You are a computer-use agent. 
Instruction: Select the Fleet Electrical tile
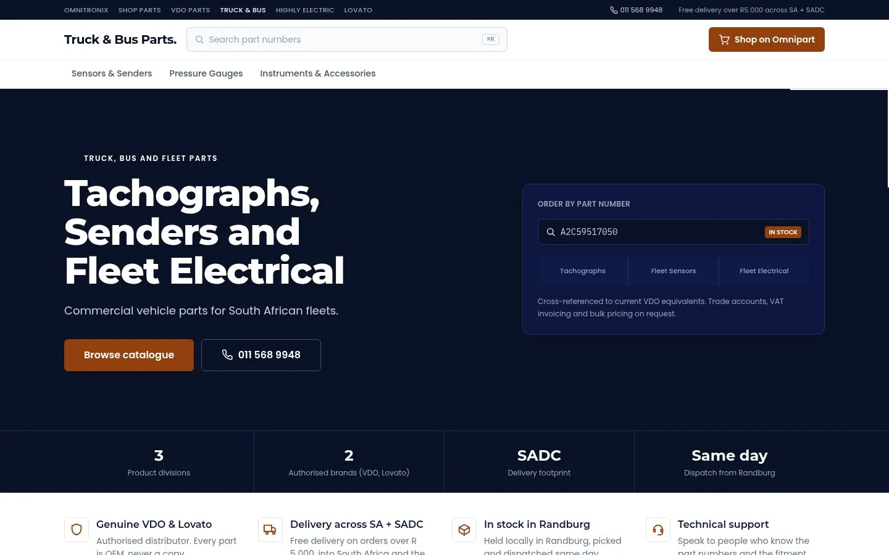[x=764, y=271]
